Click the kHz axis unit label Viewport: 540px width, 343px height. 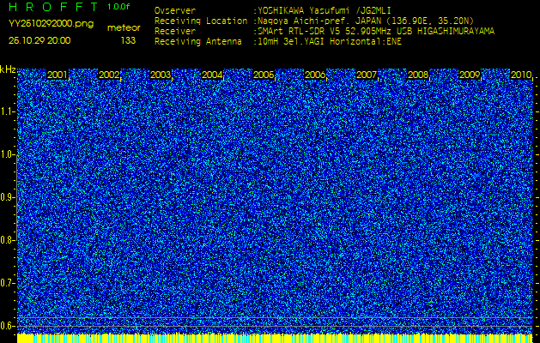pos(8,69)
